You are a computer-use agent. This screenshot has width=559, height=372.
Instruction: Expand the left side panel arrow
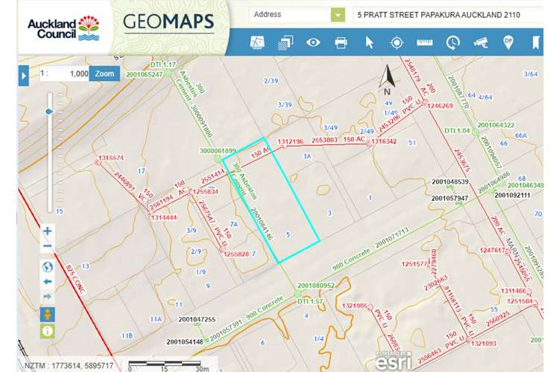click(24, 76)
